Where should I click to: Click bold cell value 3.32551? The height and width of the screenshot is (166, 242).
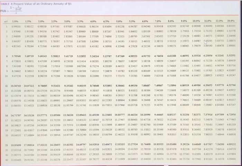231,55
